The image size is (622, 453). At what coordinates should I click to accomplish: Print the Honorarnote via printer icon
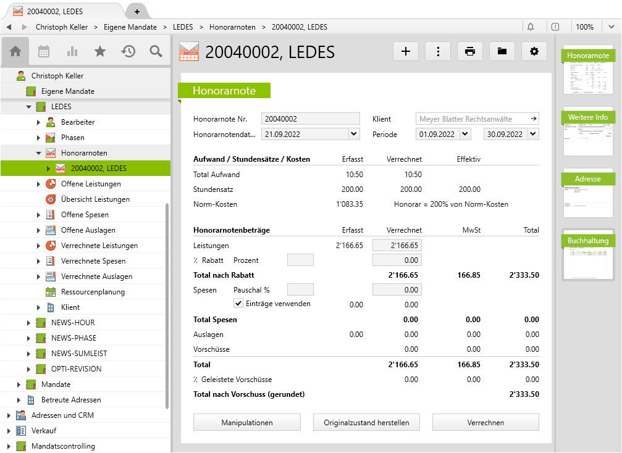point(470,51)
